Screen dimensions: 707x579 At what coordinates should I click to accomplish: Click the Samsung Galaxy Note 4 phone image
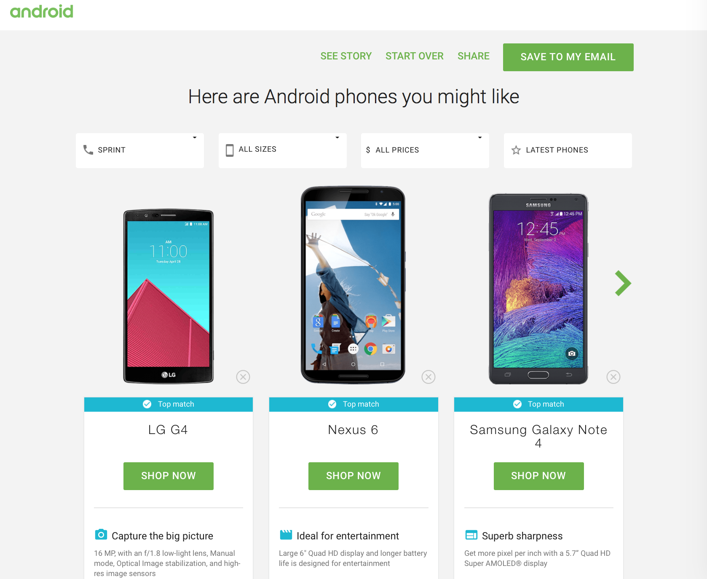click(538, 289)
